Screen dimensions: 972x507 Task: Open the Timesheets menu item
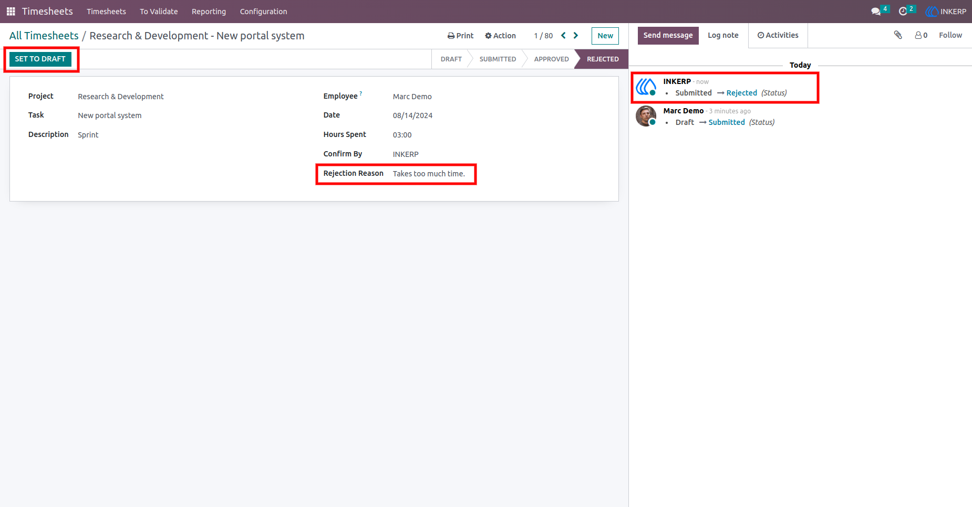point(106,12)
